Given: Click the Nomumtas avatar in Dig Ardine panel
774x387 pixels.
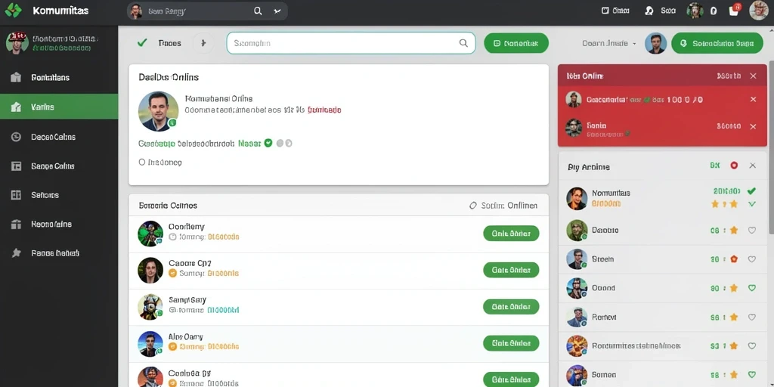Looking at the screenshot, I should pos(577,198).
